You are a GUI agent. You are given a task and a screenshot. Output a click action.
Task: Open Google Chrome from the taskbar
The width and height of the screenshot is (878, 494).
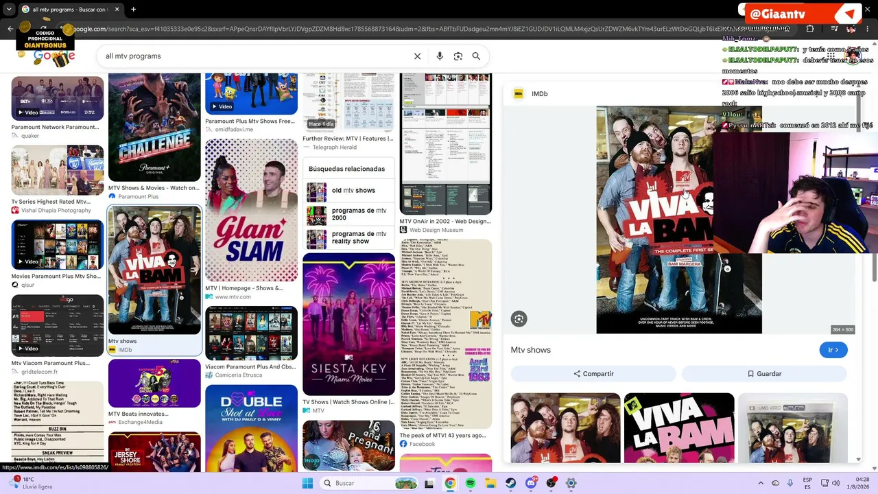tap(450, 483)
